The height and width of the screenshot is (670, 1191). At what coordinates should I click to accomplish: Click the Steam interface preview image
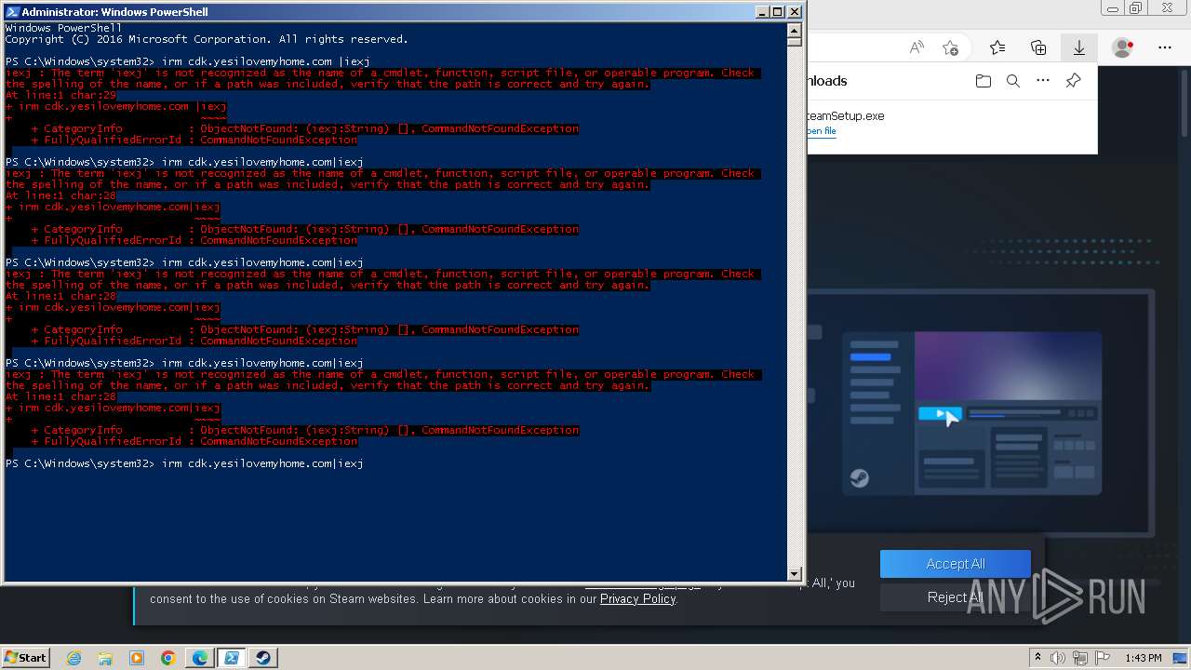pyautogui.click(x=972, y=413)
